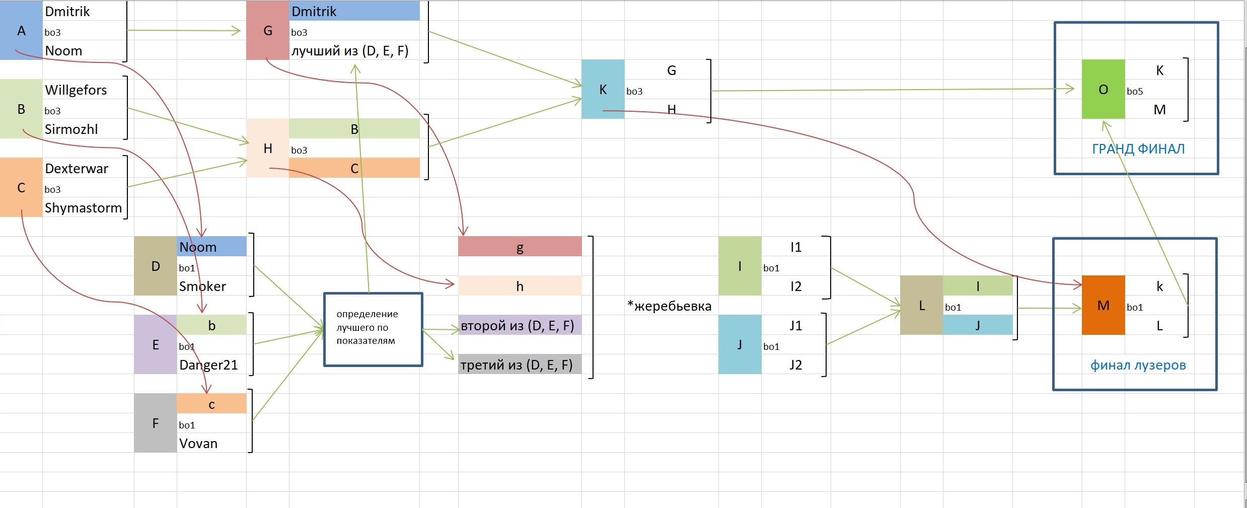
Task: Click the K entry in match O
Action: pos(1159,70)
